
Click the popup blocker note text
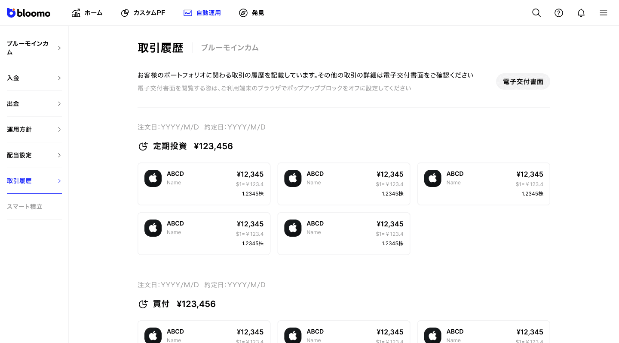click(274, 88)
